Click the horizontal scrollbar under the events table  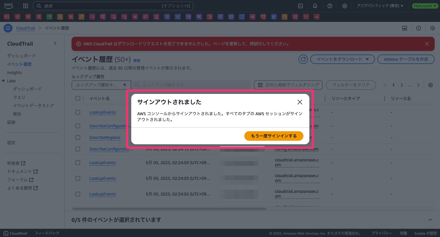[169, 209]
